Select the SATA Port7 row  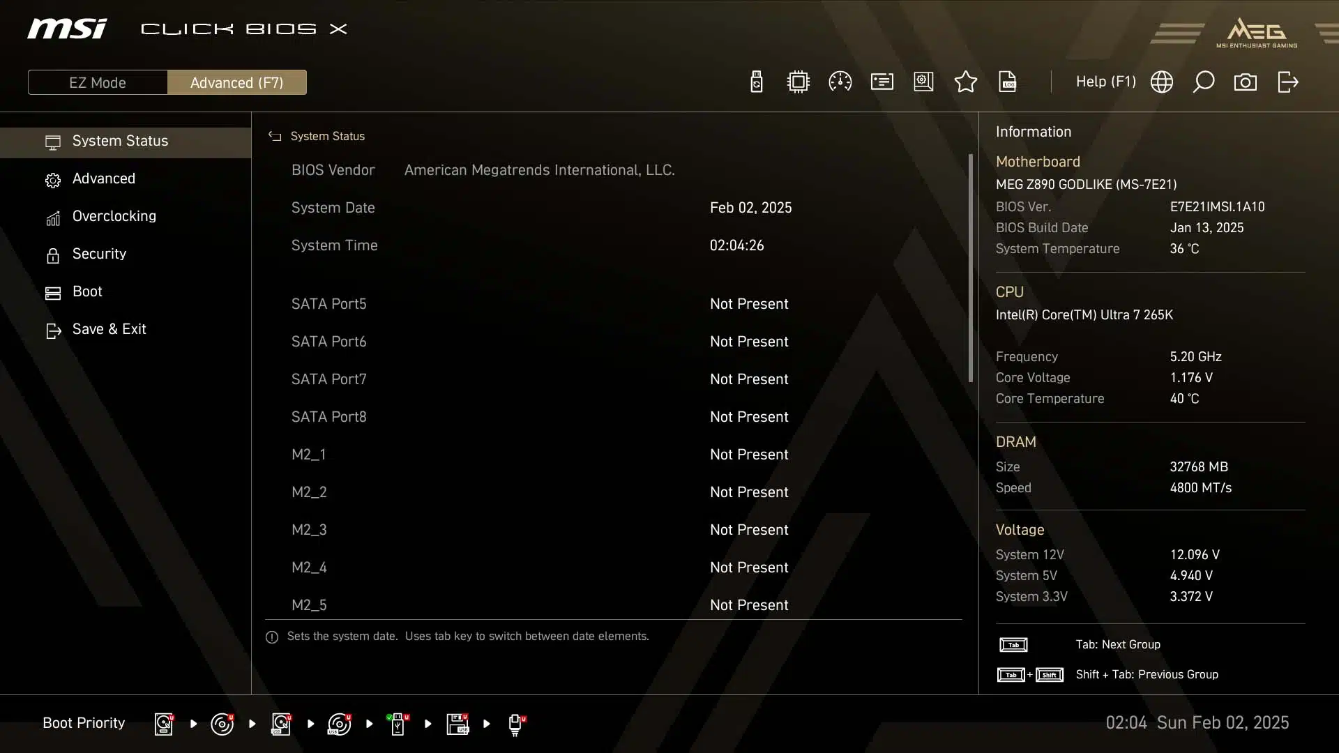click(614, 379)
